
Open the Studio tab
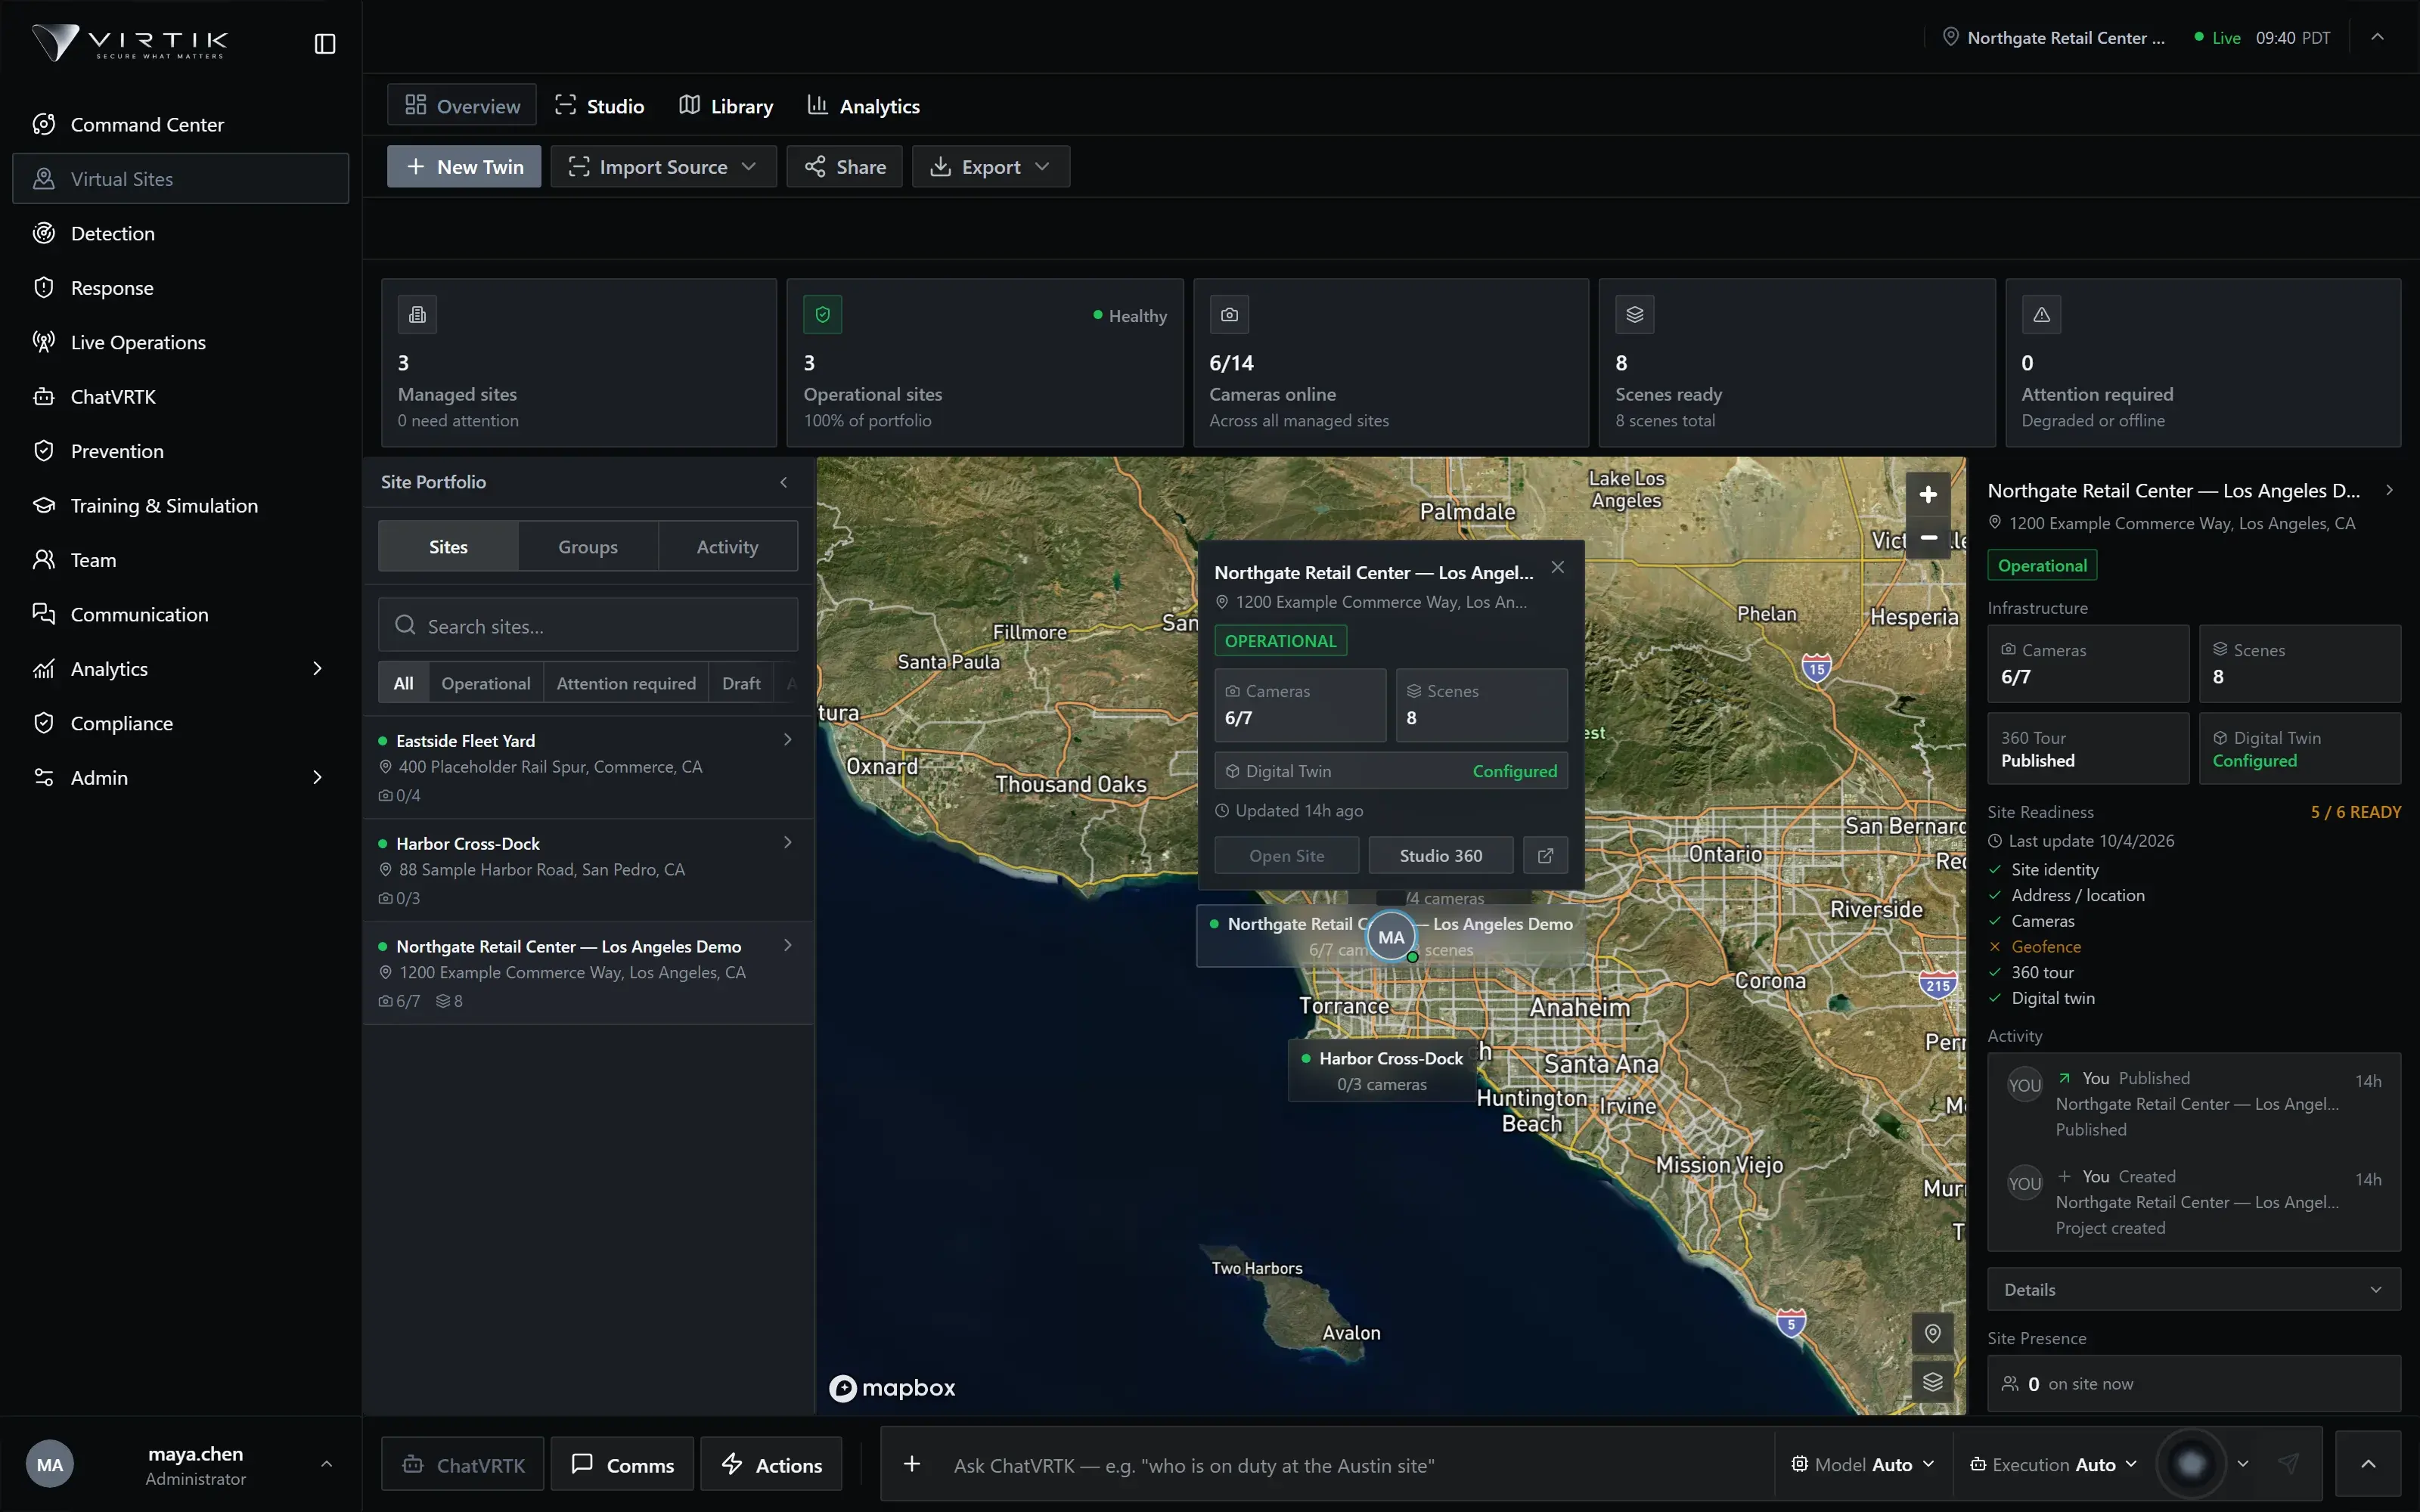[600, 105]
